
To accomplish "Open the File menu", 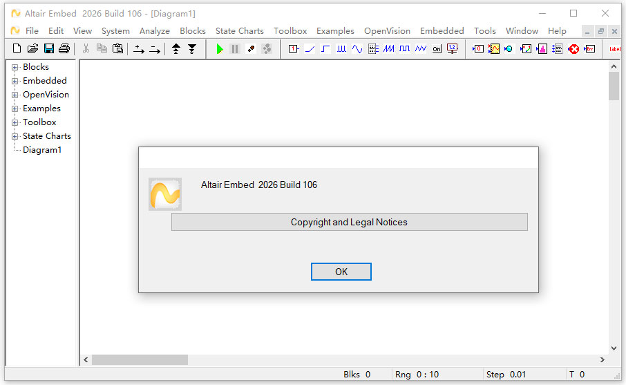I will (x=32, y=30).
